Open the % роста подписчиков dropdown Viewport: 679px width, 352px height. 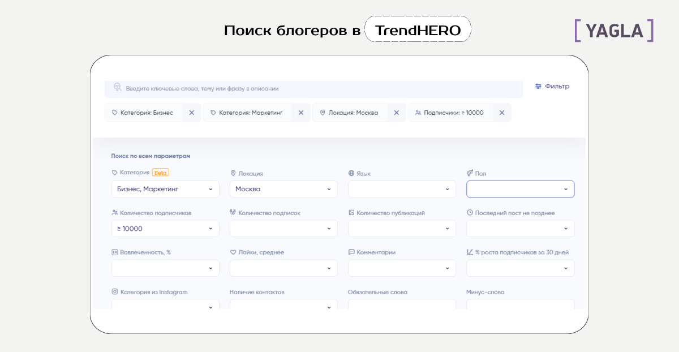click(520, 268)
